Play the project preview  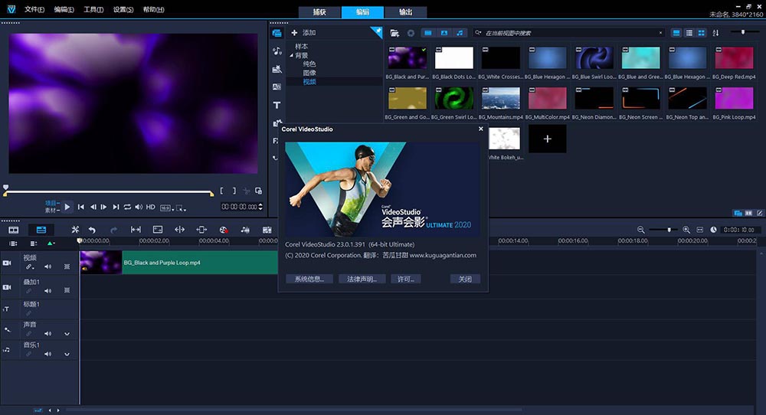click(x=67, y=207)
